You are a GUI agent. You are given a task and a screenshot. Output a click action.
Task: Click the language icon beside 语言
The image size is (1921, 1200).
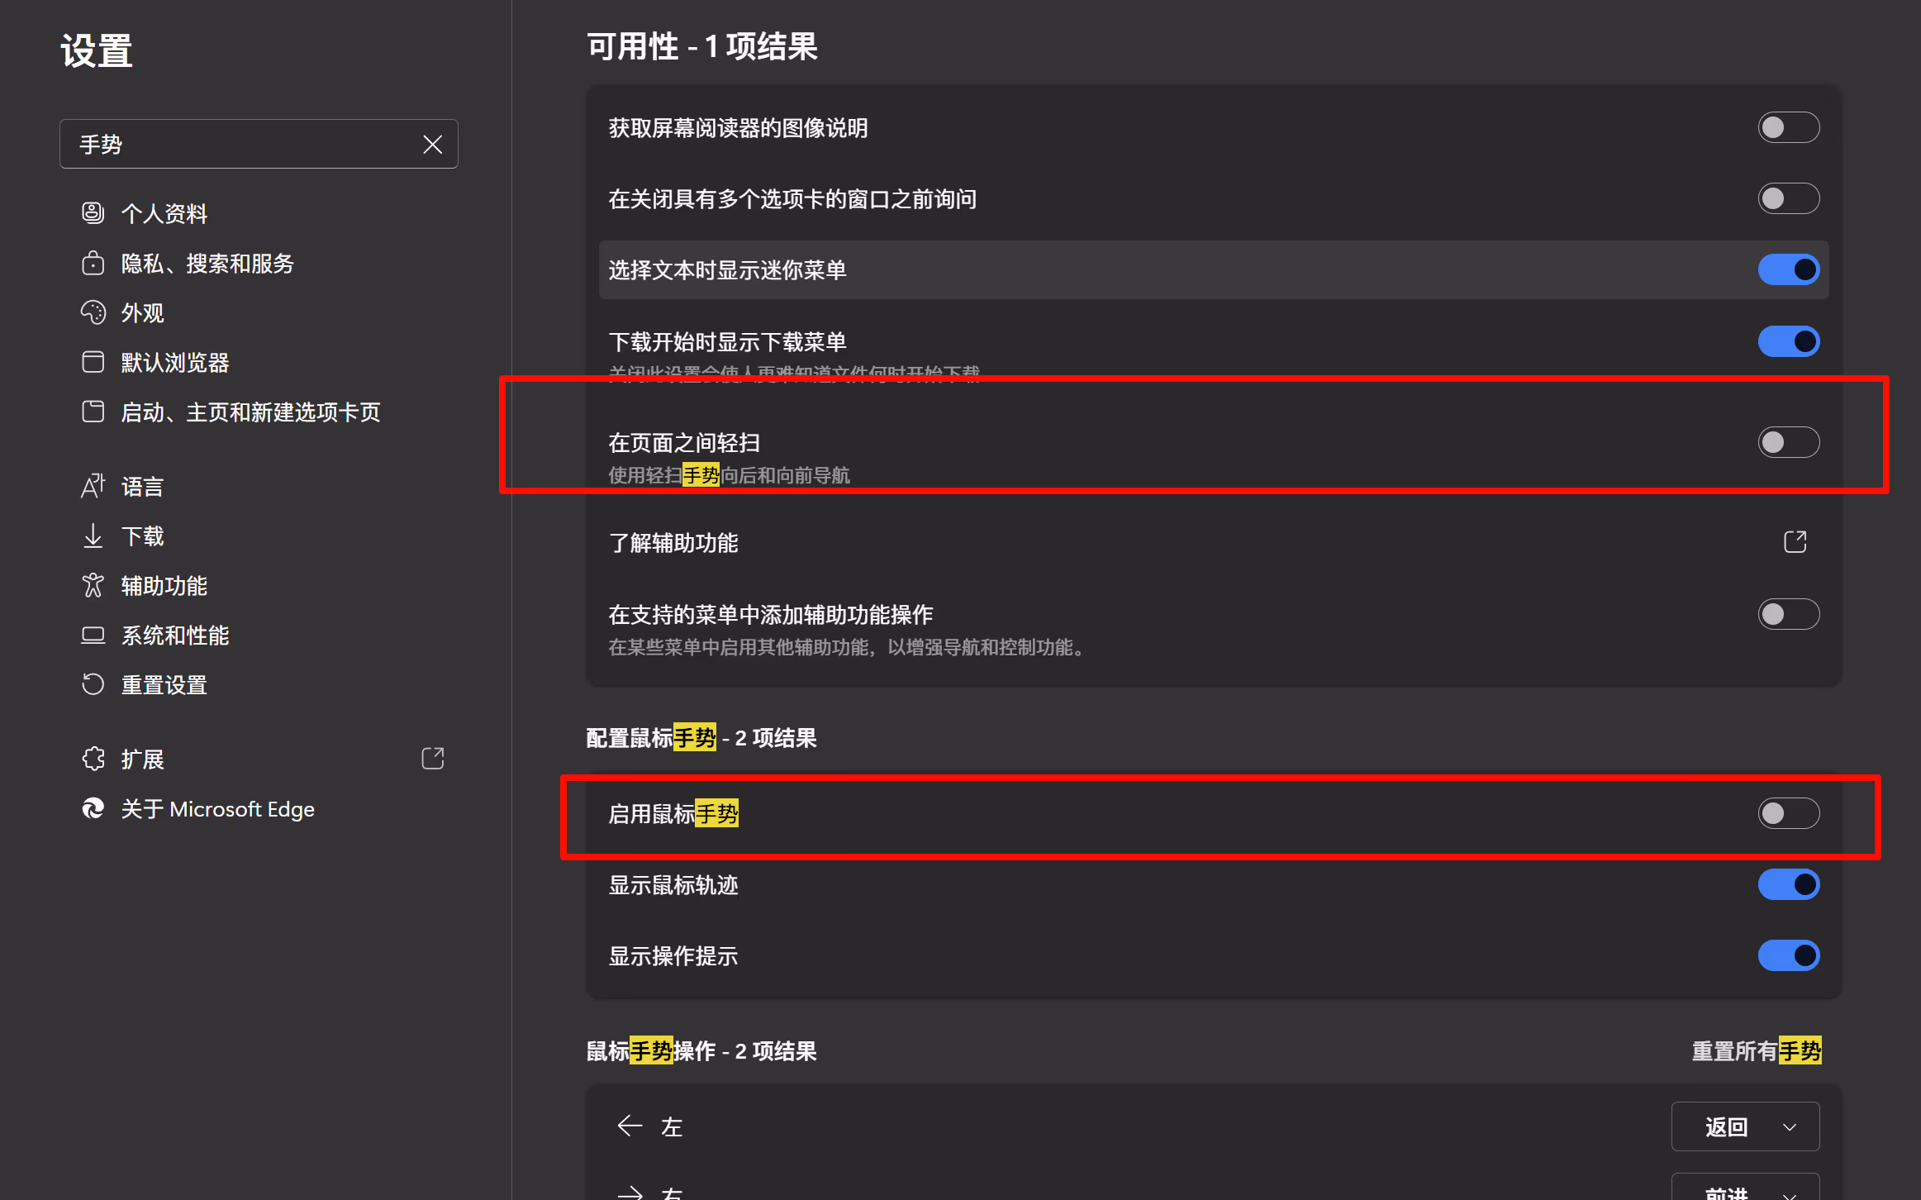pyautogui.click(x=93, y=486)
